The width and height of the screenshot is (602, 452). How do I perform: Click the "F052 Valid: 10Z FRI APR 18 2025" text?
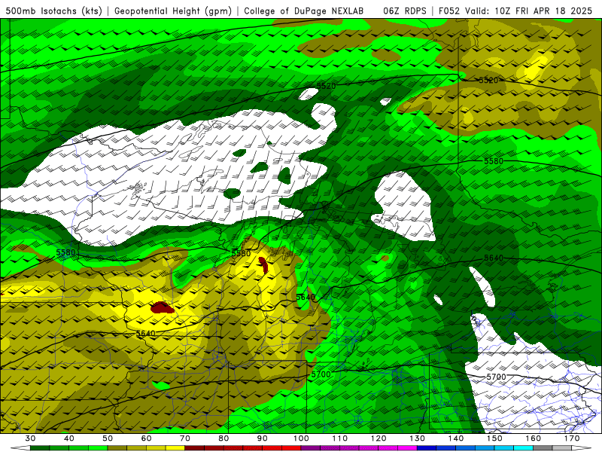(x=515, y=11)
